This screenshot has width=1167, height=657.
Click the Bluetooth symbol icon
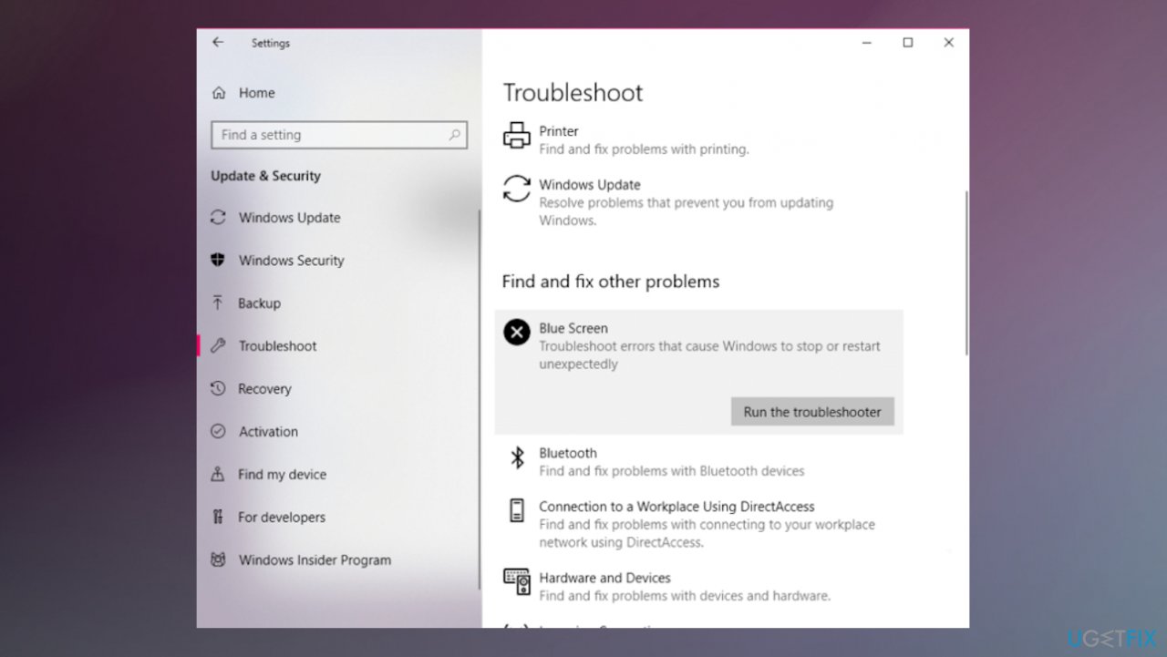[517, 457]
